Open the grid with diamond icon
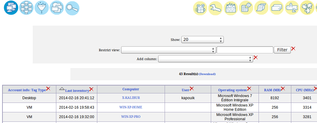 pos(246,8)
